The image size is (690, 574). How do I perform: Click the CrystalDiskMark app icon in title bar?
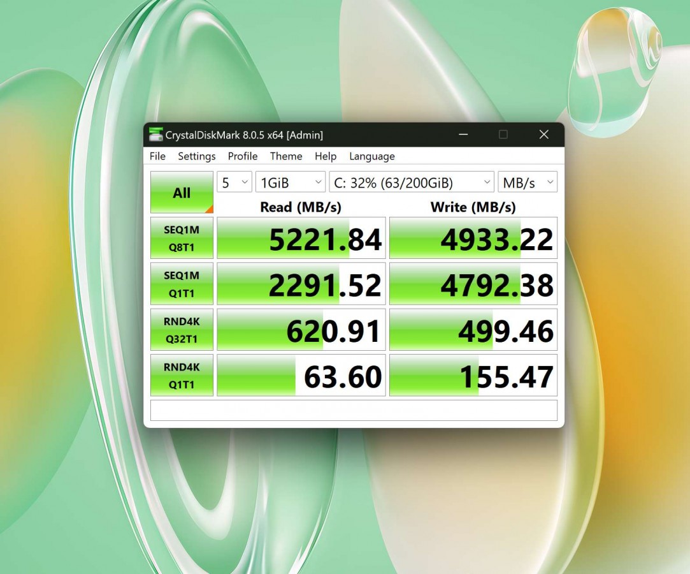pyautogui.click(x=155, y=135)
